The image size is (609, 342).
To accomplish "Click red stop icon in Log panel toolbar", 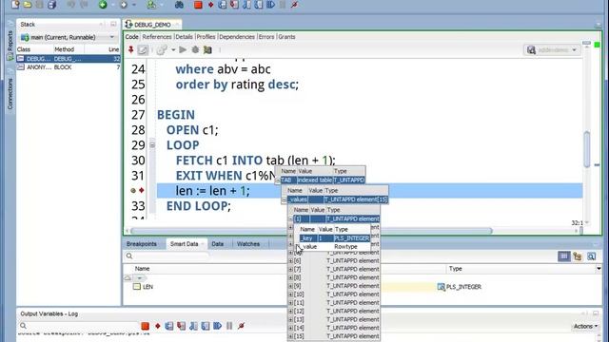I will click(145, 326).
